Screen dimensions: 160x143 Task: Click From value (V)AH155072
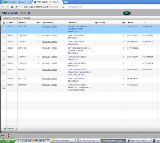[x=133, y=48]
